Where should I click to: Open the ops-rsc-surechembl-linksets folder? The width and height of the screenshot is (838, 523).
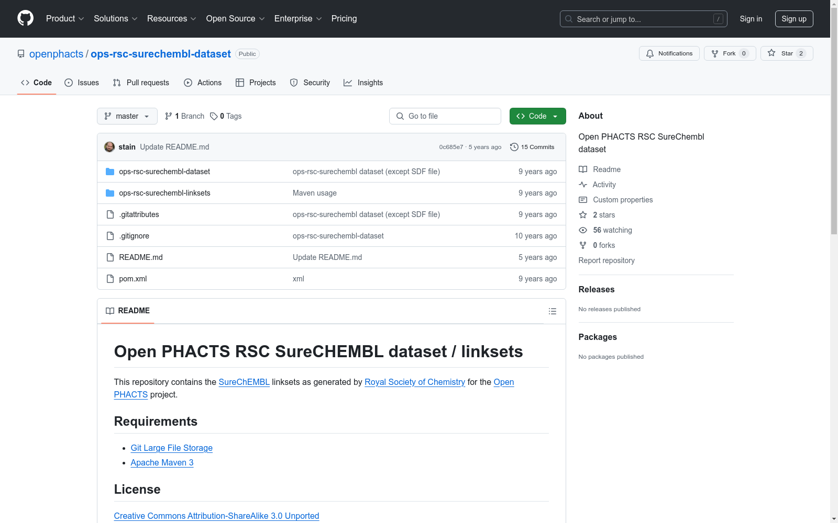coord(164,193)
